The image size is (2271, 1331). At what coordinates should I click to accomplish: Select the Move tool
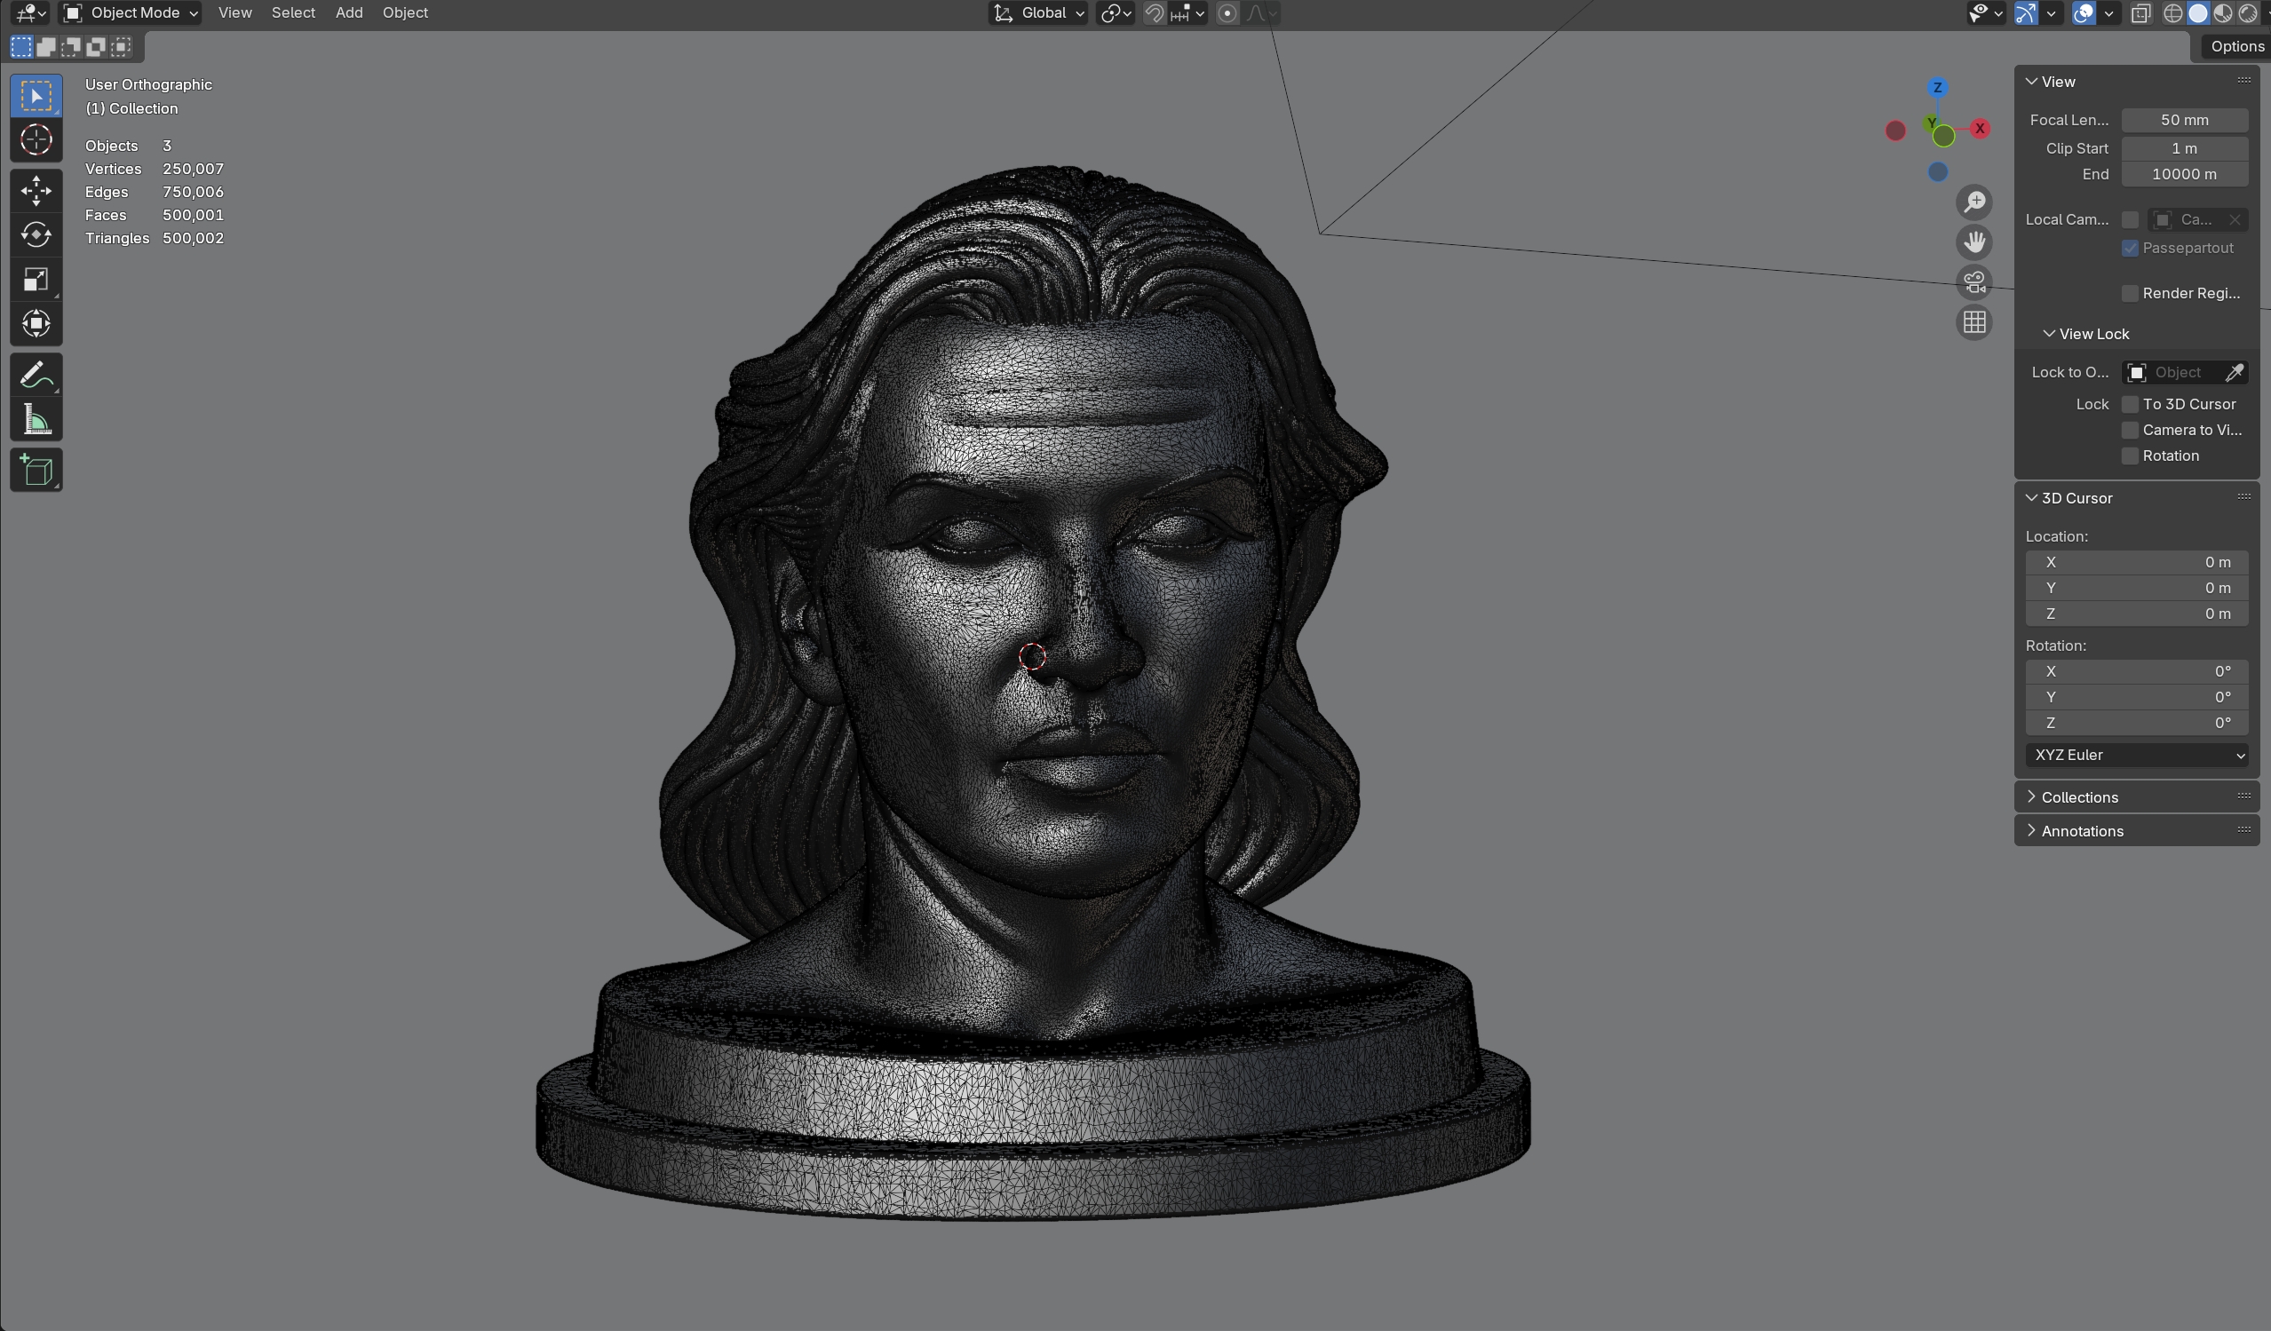36,190
